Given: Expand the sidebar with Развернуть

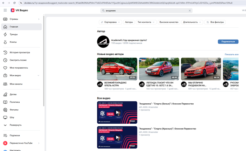Looking at the screenshot, I should [x=15, y=125].
